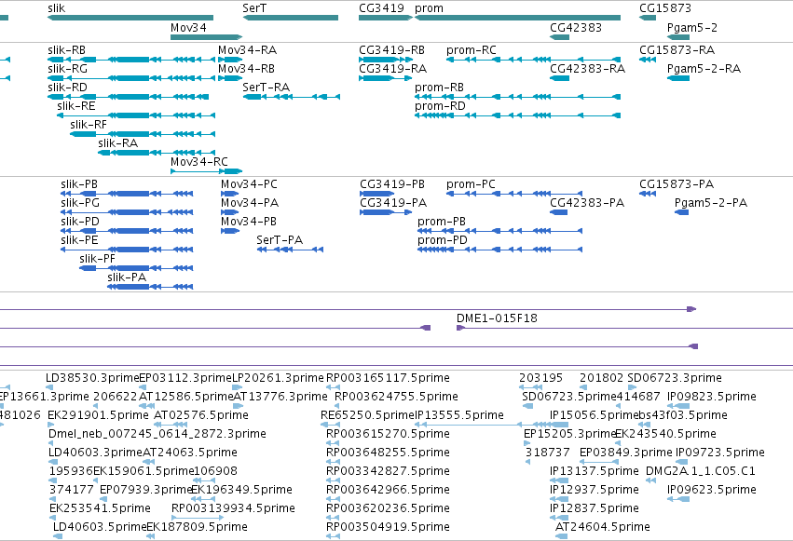
Task: Click protein Mov34-PB
Action: pos(229,231)
